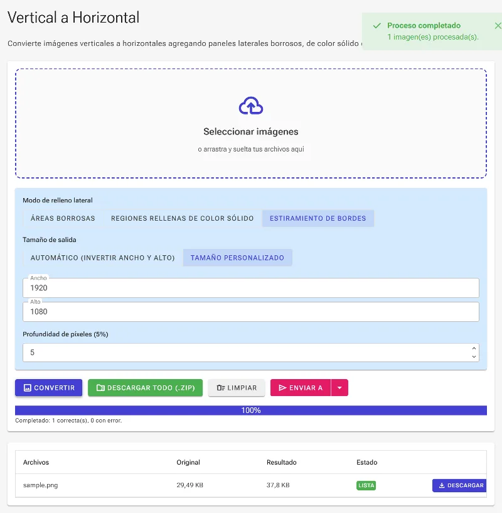Click the Lista status badge
The image size is (502, 513).
[366, 485]
